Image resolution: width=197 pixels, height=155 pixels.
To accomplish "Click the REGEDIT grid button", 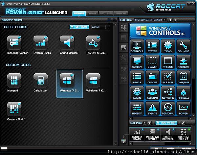I will (137, 108).
